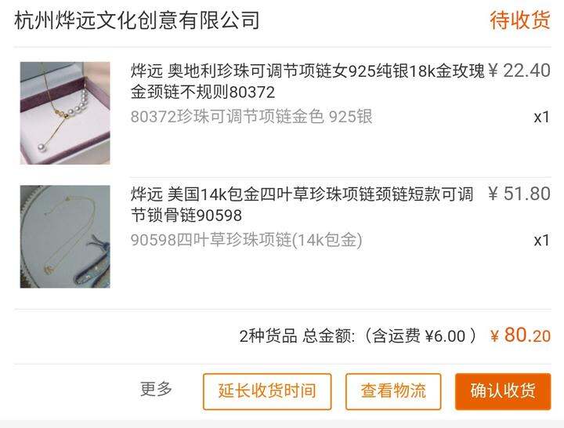The height and width of the screenshot is (428, 564).
Task: Click the 2种货品 总金额 summary label
Action: [x=297, y=336]
